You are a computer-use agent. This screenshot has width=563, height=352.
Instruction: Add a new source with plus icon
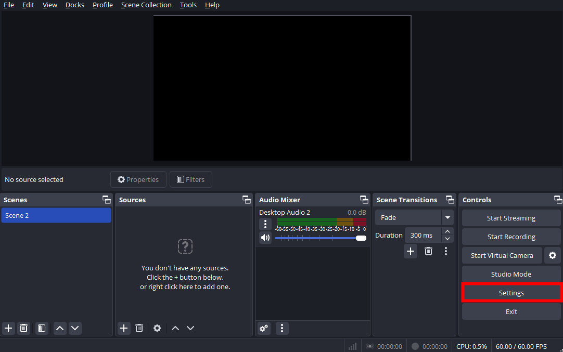(124, 328)
